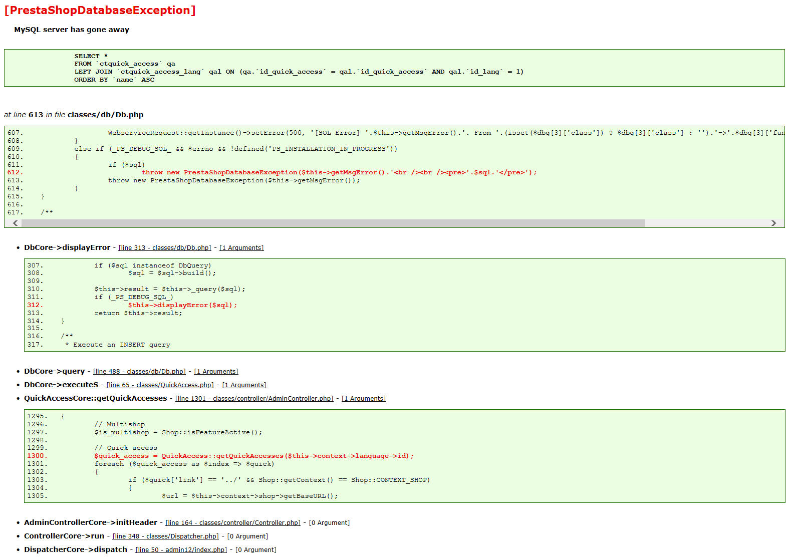Screen dimensions: 790x557
Task: Click red line 1300 $quick_access assignment
Action: [254, 456]
